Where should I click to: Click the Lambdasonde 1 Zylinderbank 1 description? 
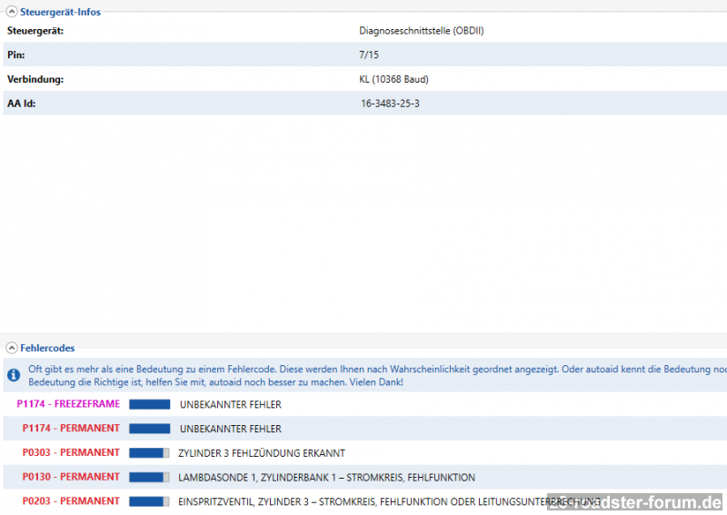click(327, 478)
